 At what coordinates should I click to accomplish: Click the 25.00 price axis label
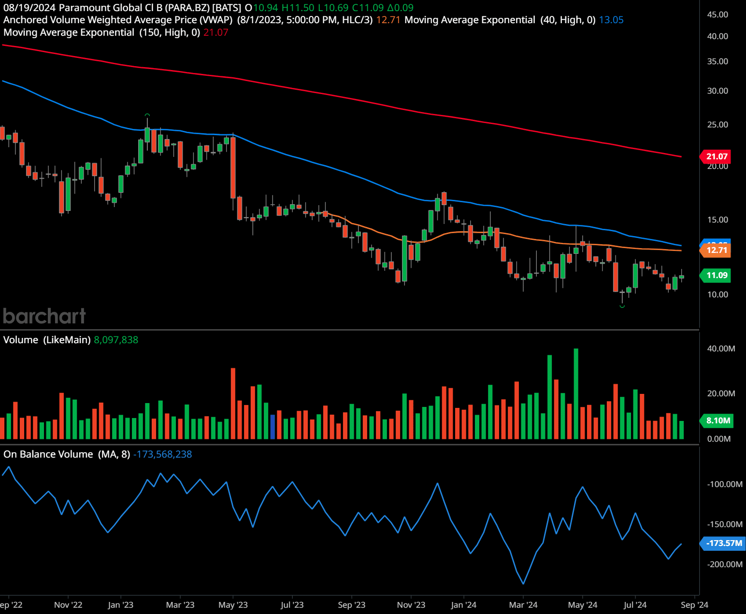coord(717,125)
